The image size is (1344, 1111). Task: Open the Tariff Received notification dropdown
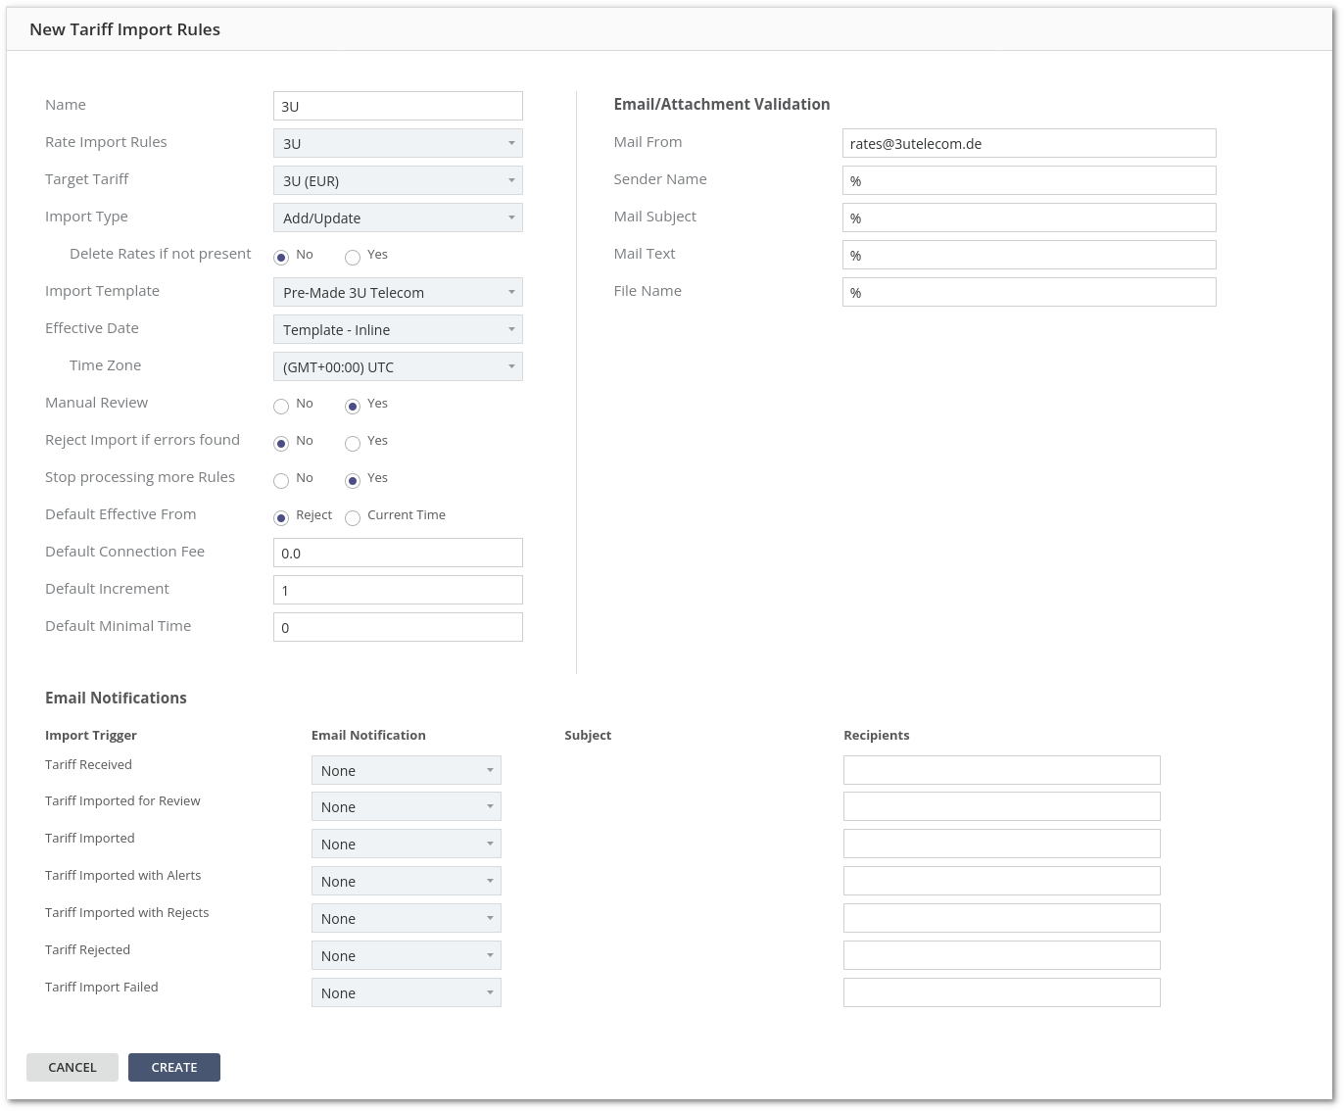[406, 770]
